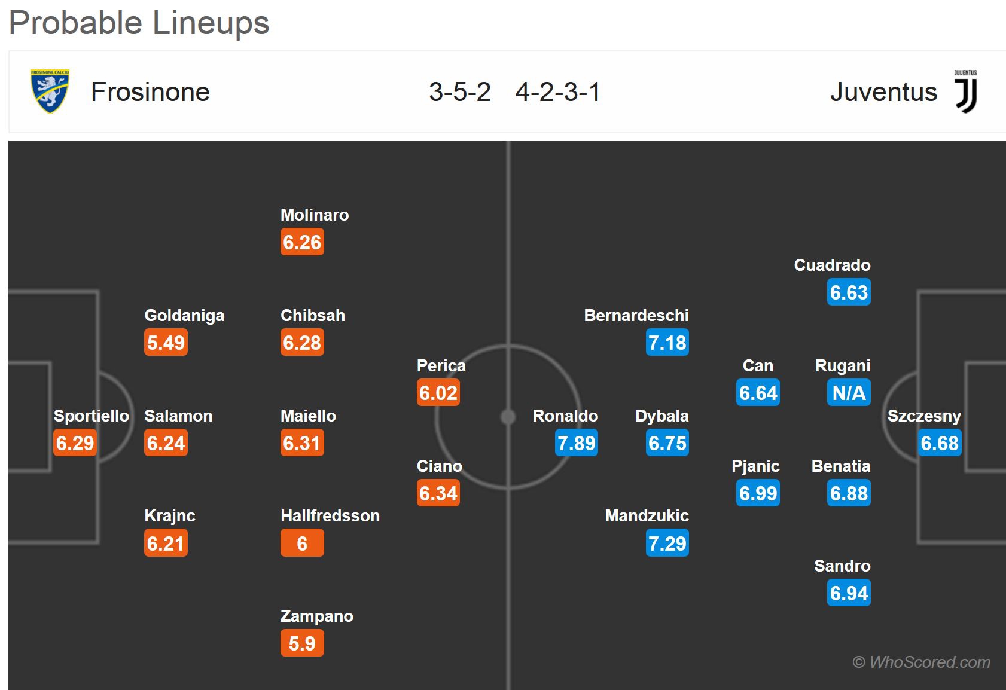Click Mandzukic's 7.29 rating badge

tap(667, 544)
